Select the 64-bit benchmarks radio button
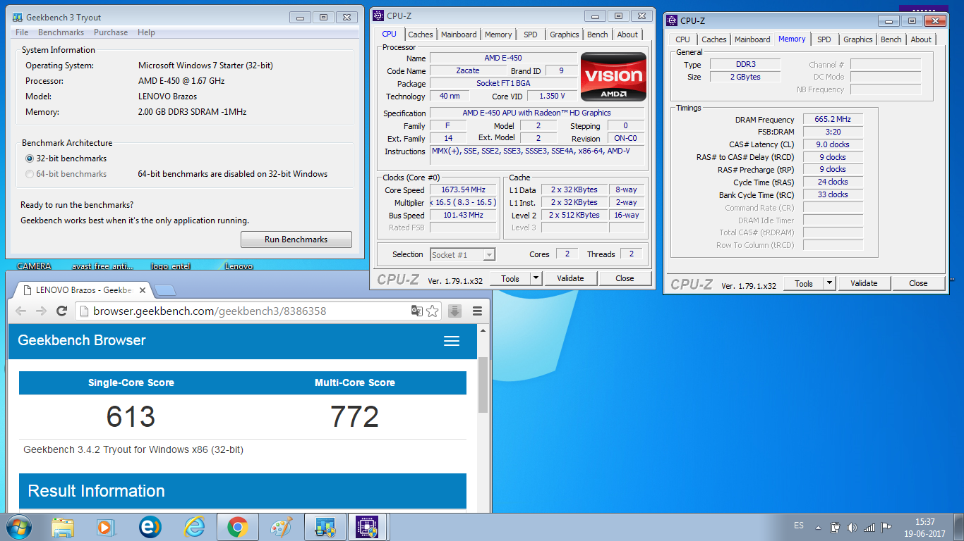Viewport: 964px width, 541px height. pos(30,174)
